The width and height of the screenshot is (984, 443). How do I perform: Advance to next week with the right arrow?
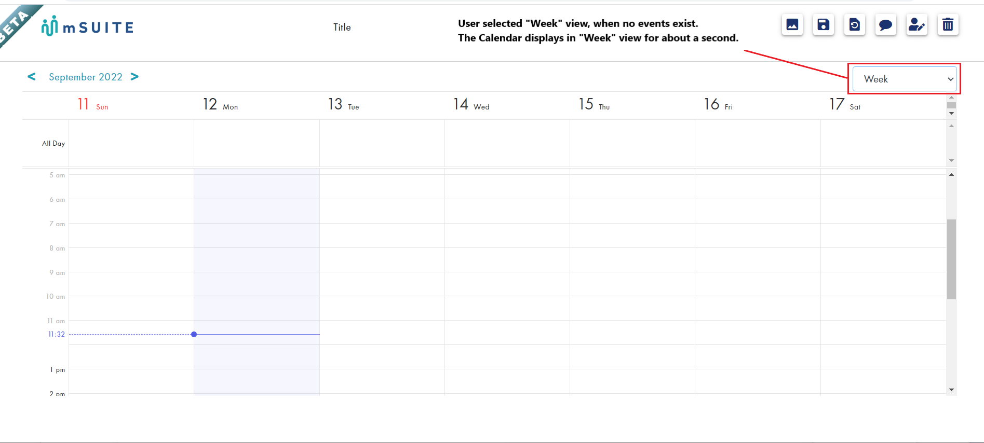point(134,77)
